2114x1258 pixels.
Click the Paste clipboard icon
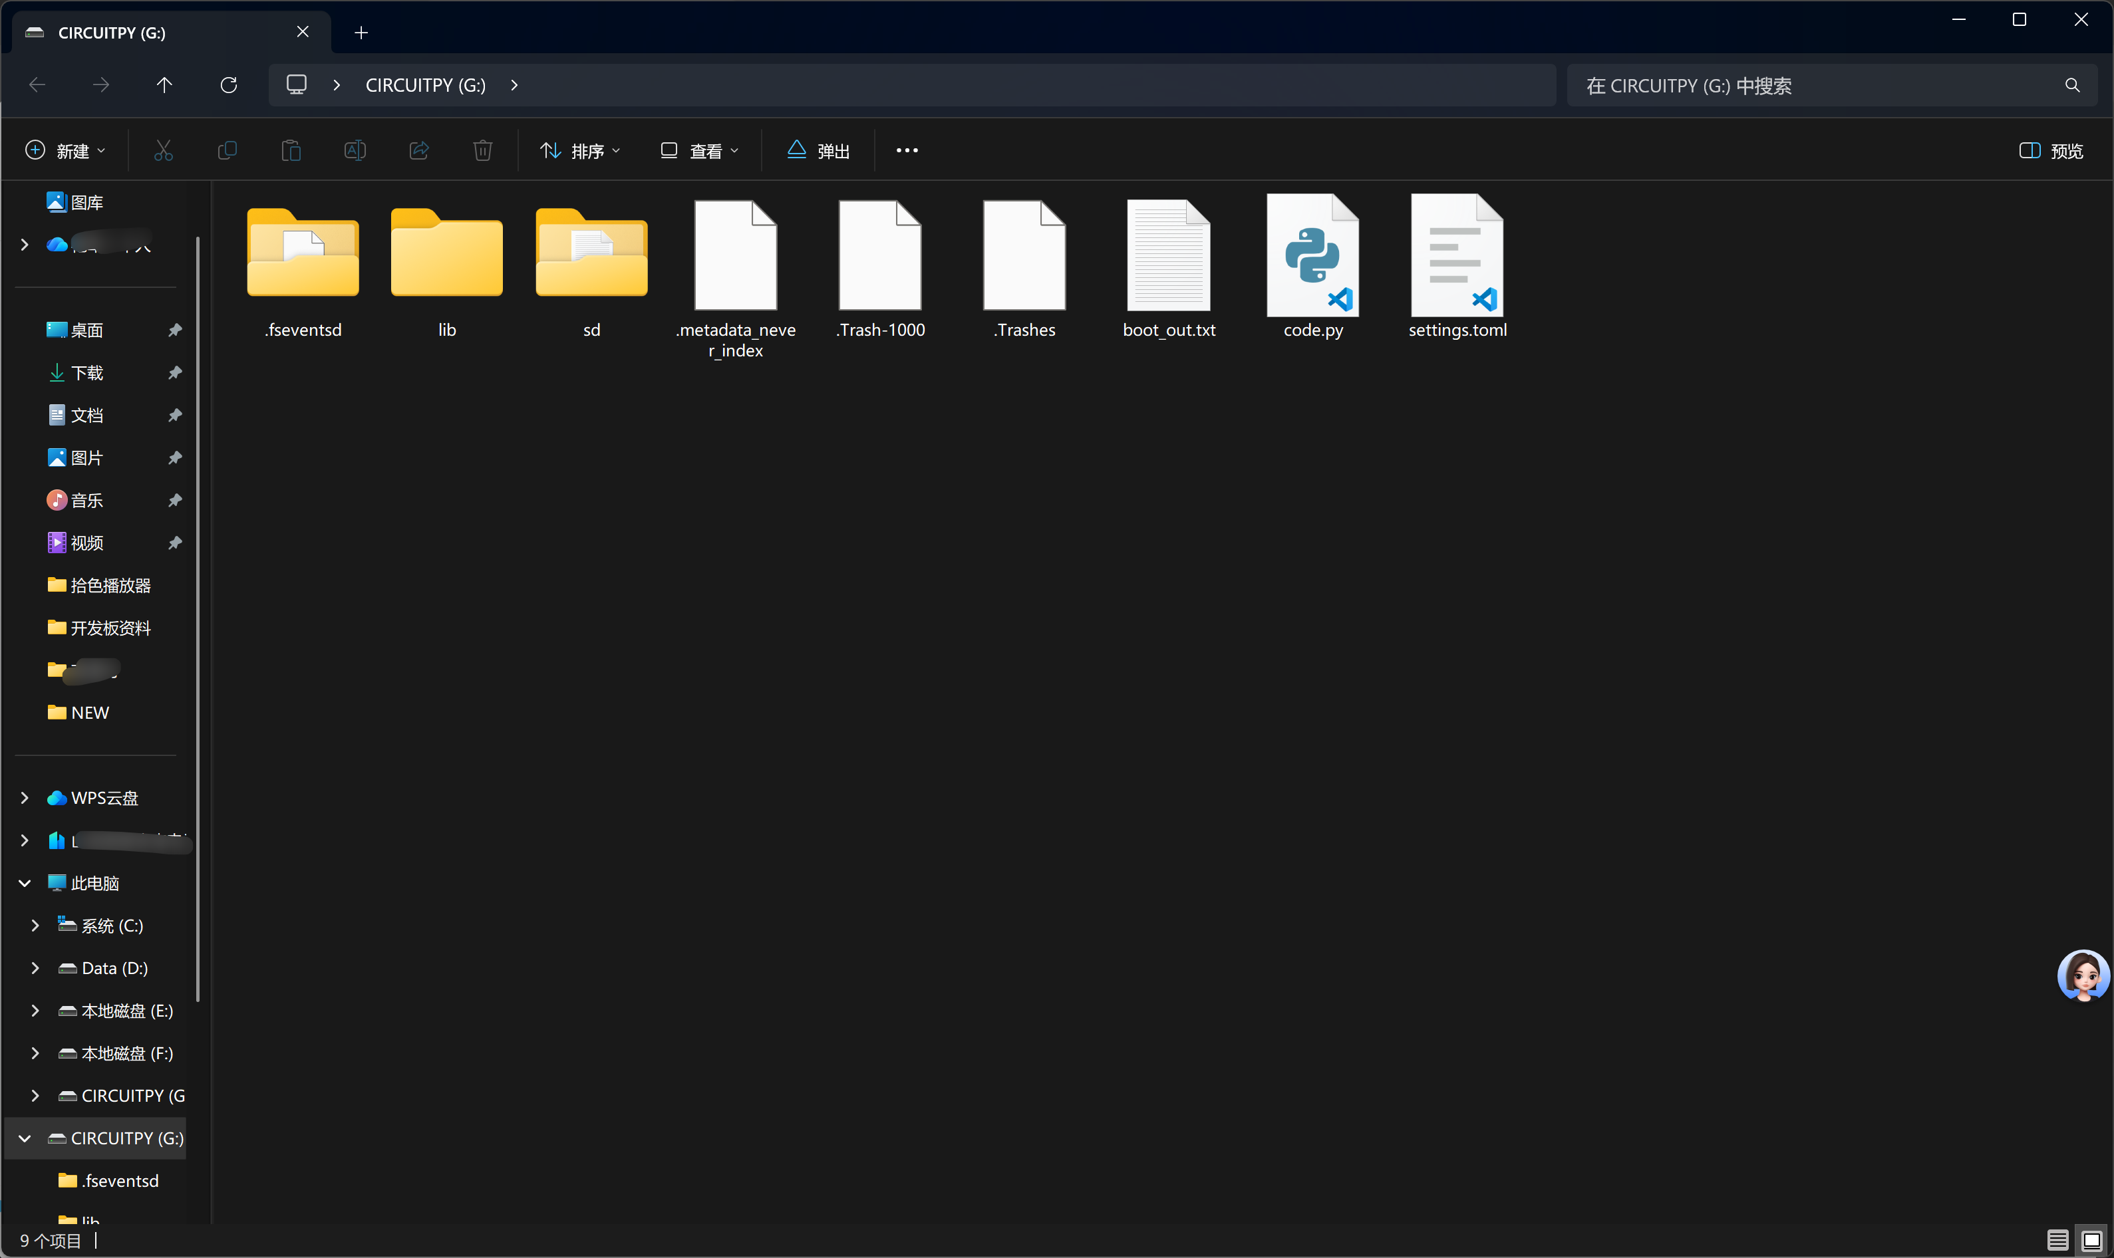tap(291, 151)
